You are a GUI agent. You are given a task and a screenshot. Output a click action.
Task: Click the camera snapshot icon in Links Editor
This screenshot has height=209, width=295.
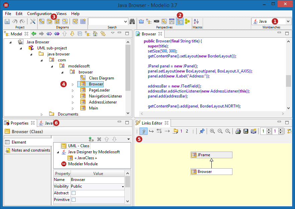(254, 131)
